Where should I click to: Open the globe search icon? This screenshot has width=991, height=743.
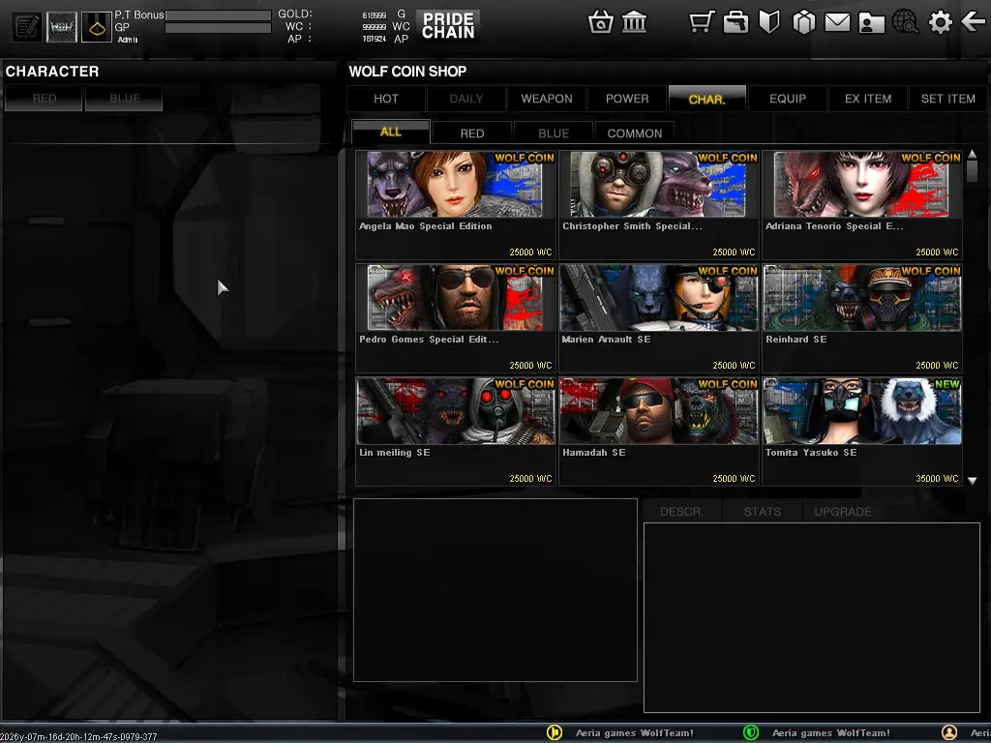tap(906, 22)
